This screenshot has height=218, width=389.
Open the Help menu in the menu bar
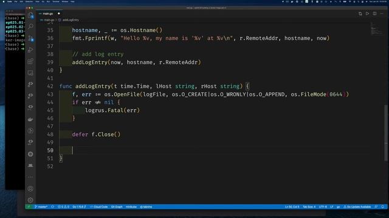click(72, 1)
